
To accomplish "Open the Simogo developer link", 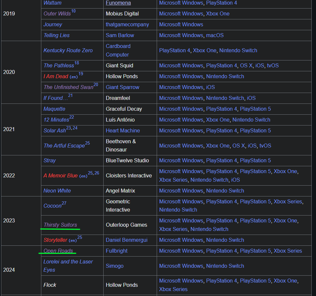I will coord(115,266).
